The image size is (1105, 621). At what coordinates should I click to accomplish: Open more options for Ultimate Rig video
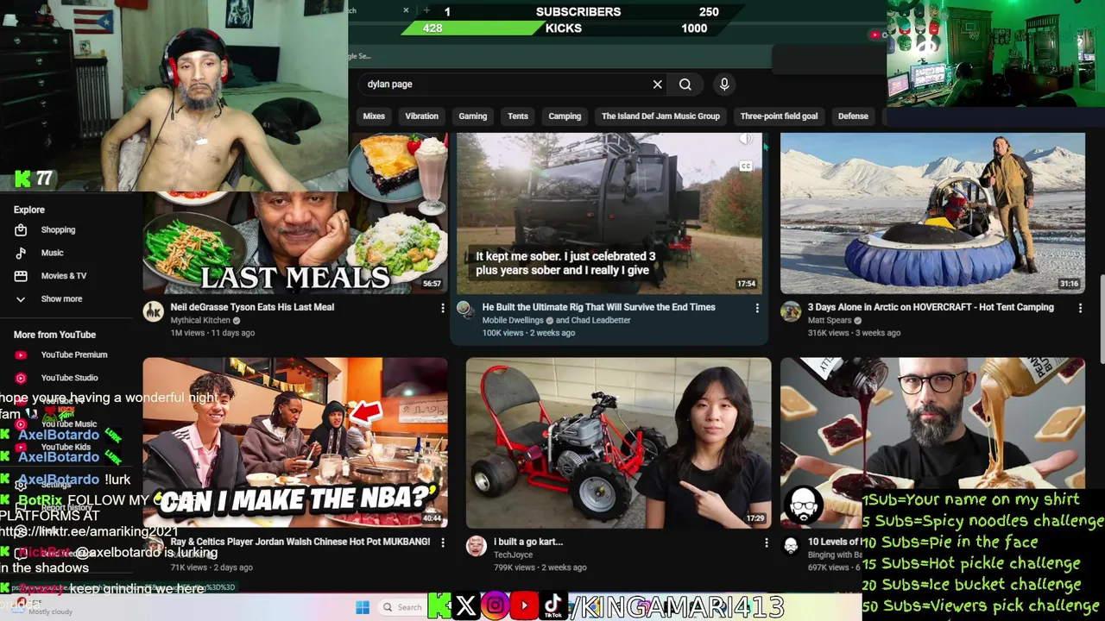(757, 308)
